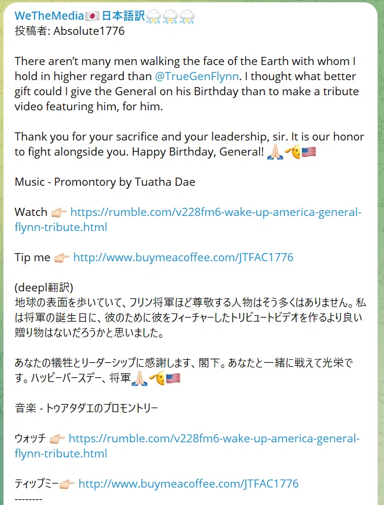This screenshot has height=505, width=384.
Task: Open the WeTheMedia channel name
Action: 104,16
